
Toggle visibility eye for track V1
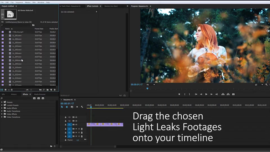[x=76, y=125]
